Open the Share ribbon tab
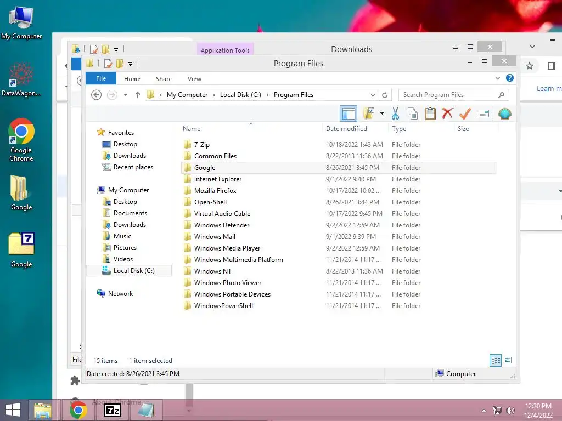 164,79
